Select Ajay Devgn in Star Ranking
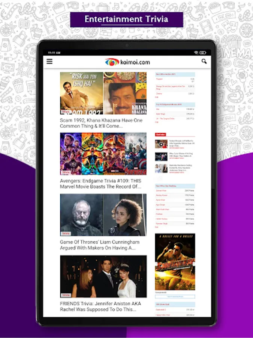 (175, 205)
